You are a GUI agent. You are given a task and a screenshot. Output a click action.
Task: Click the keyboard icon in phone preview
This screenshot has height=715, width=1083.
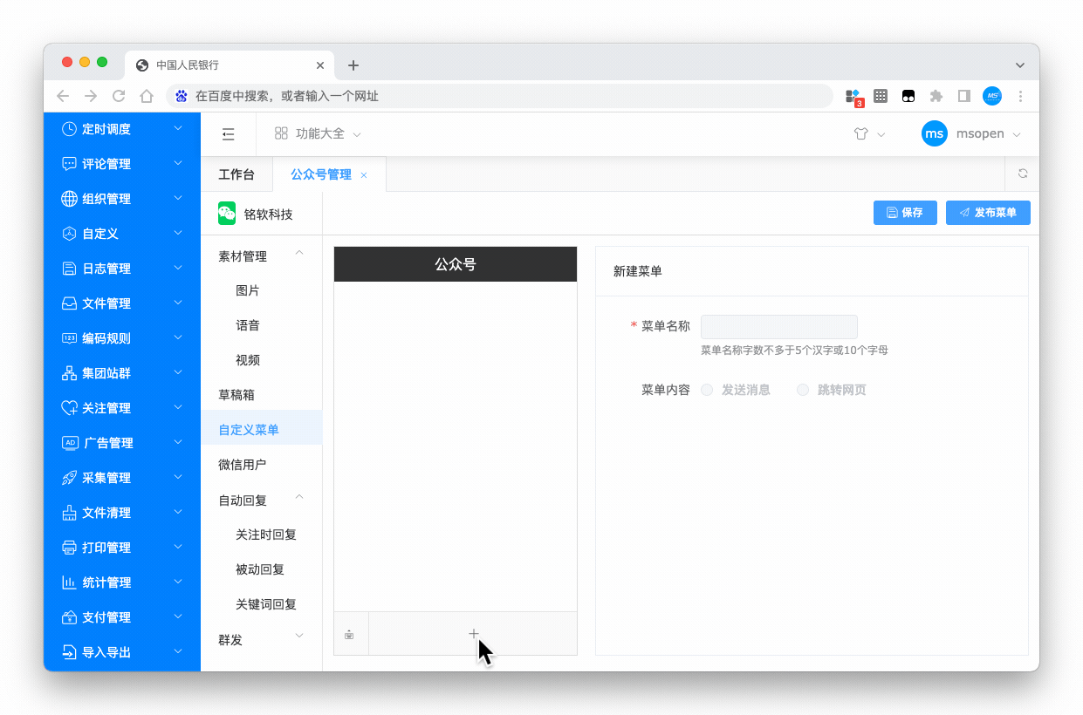tap(350, 635)
